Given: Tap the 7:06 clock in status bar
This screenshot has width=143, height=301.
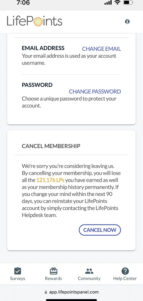Looking at the screenshot, I should (x=23, y=3).
